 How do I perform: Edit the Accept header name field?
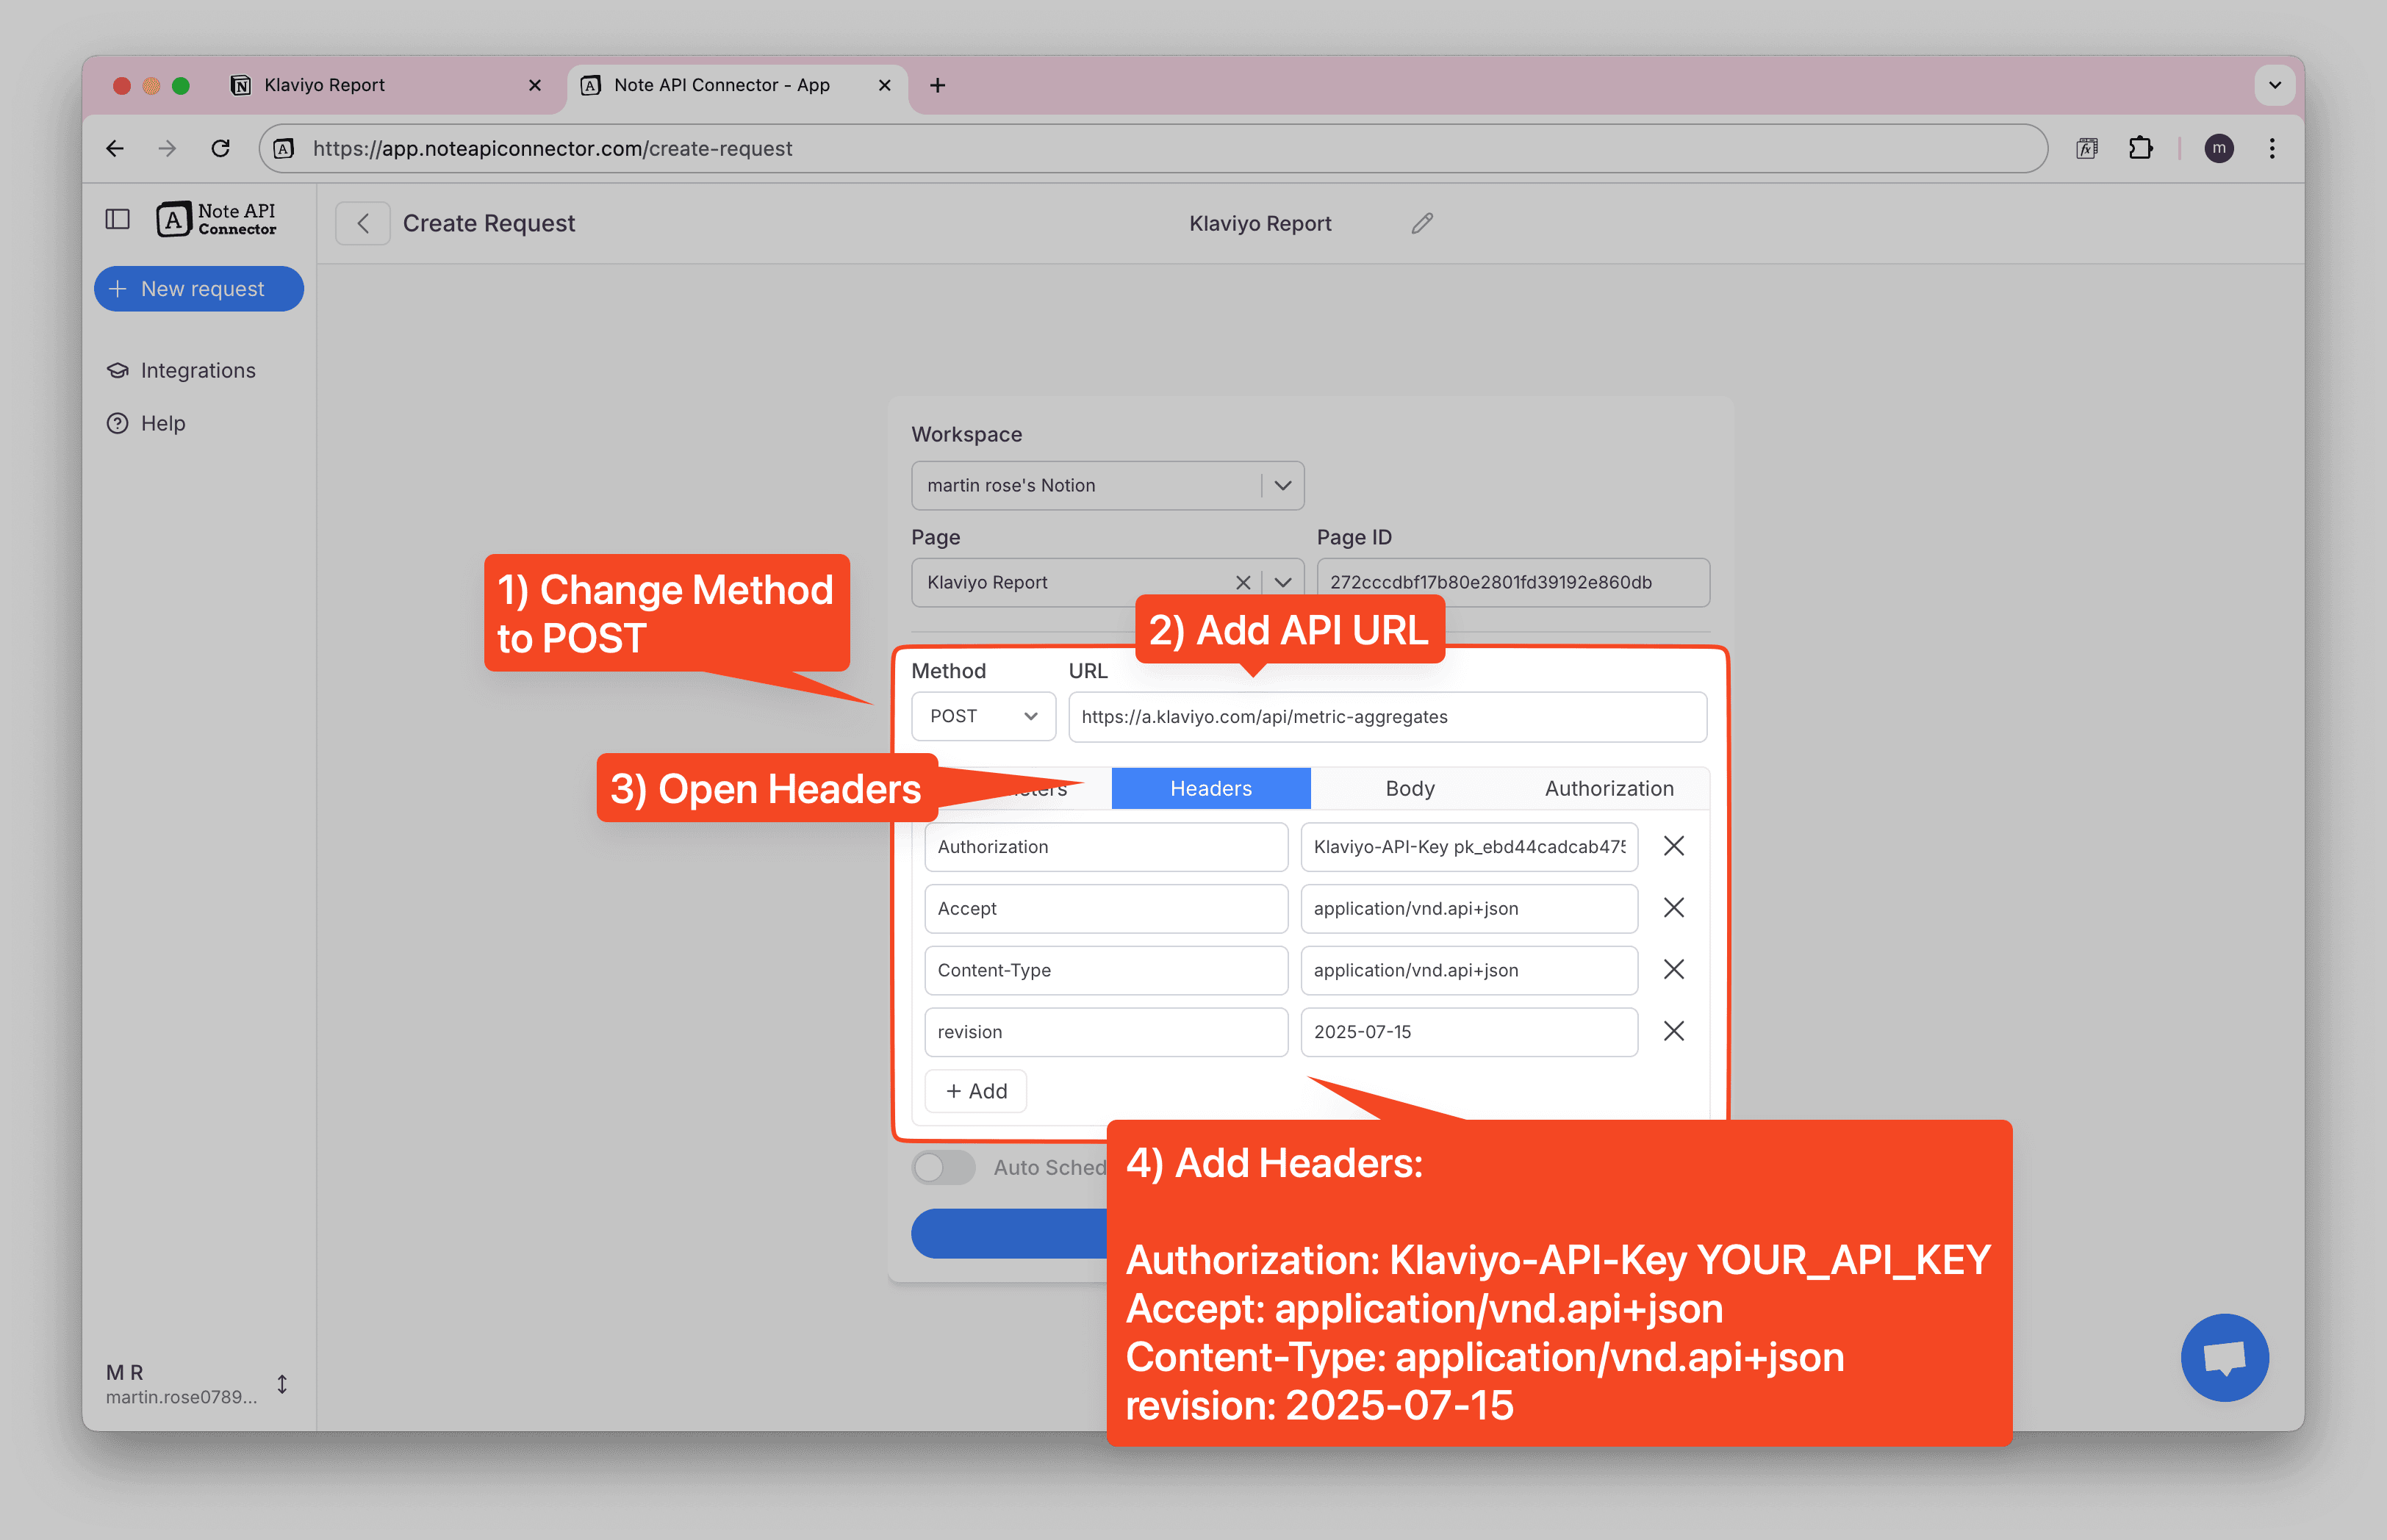coord(1105,908)
